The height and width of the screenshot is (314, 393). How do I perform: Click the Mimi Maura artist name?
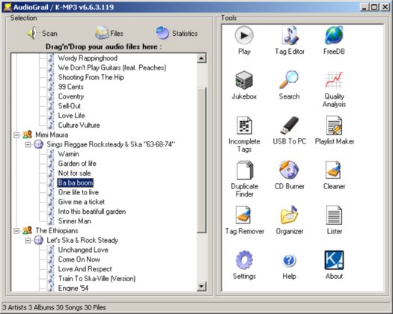click(x=52, y=135)
